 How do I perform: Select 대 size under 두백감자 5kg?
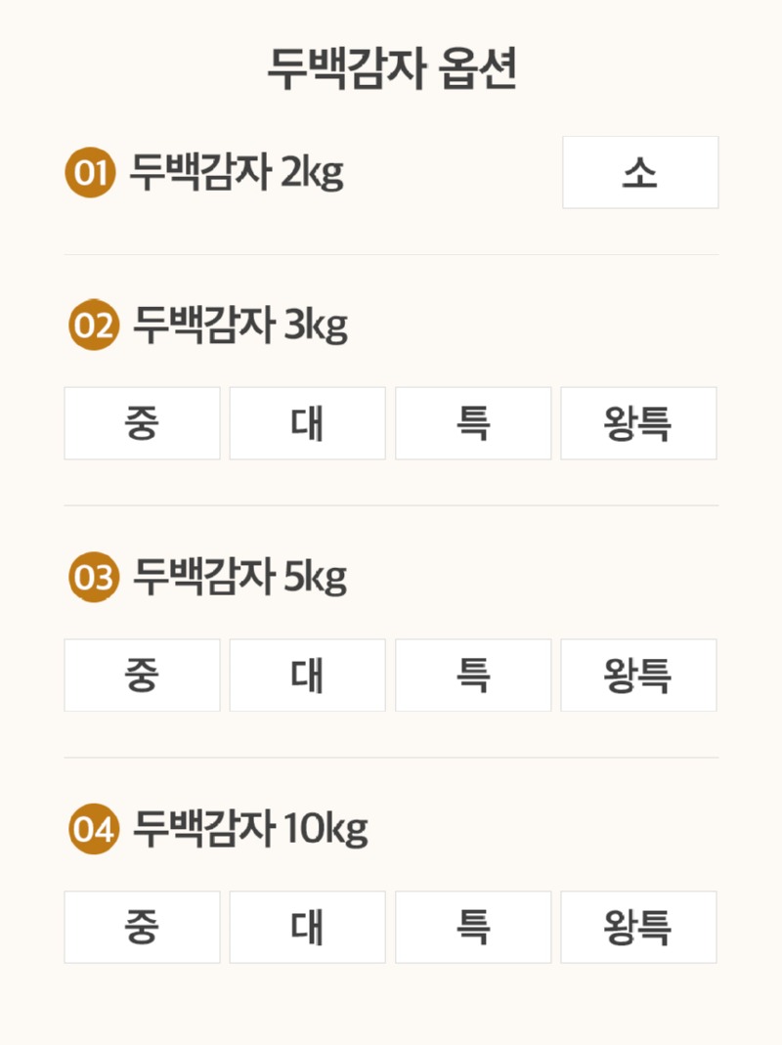point(307,675)
